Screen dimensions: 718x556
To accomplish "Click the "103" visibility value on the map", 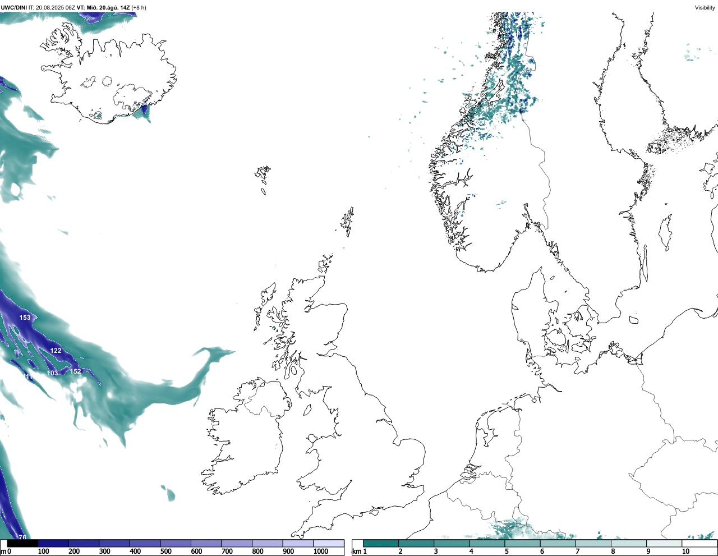I will (52, 373).
